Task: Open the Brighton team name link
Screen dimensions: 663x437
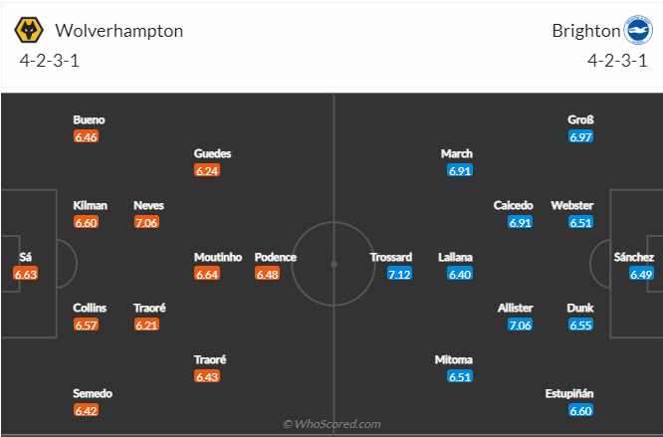Action: click(586, 31)
